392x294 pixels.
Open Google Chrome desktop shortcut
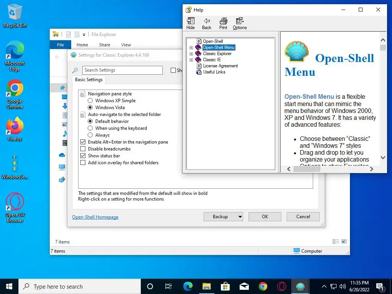(15, 94)
